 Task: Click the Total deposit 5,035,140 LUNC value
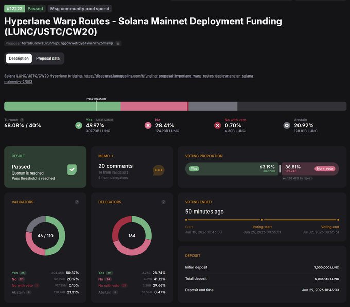coord(327,279)
